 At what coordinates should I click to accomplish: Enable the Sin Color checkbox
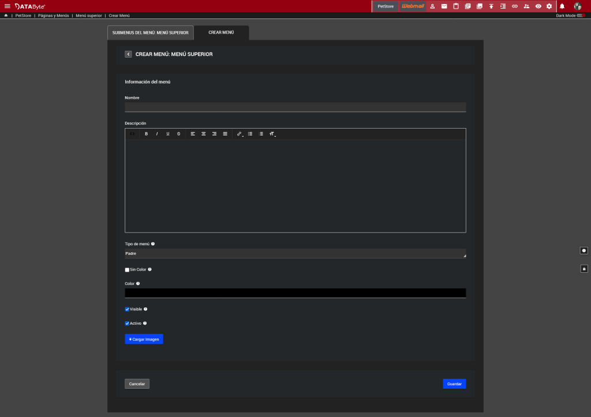click(127, 270)
